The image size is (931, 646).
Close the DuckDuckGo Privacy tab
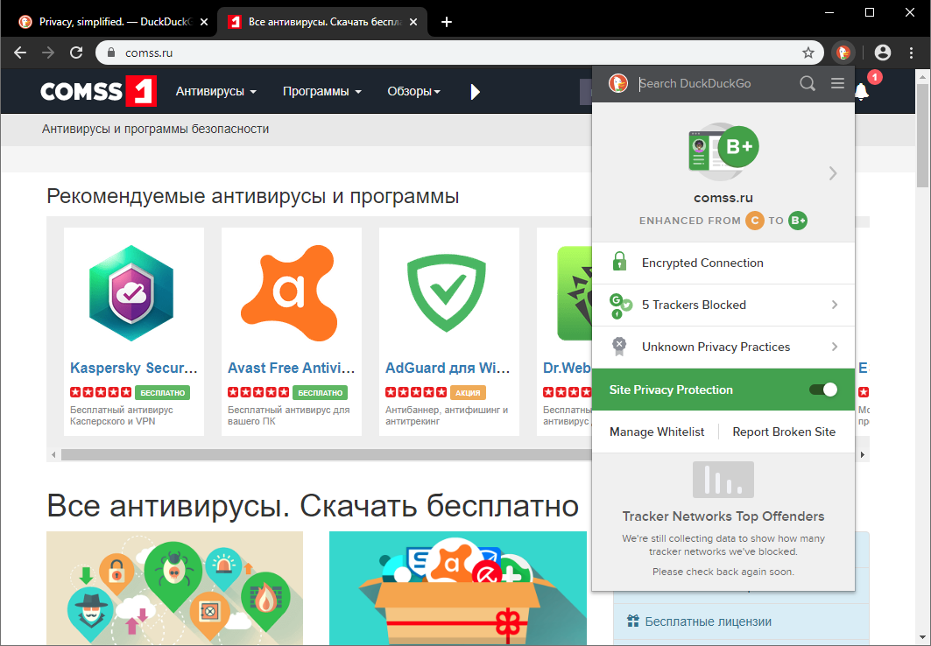(204, 22)
